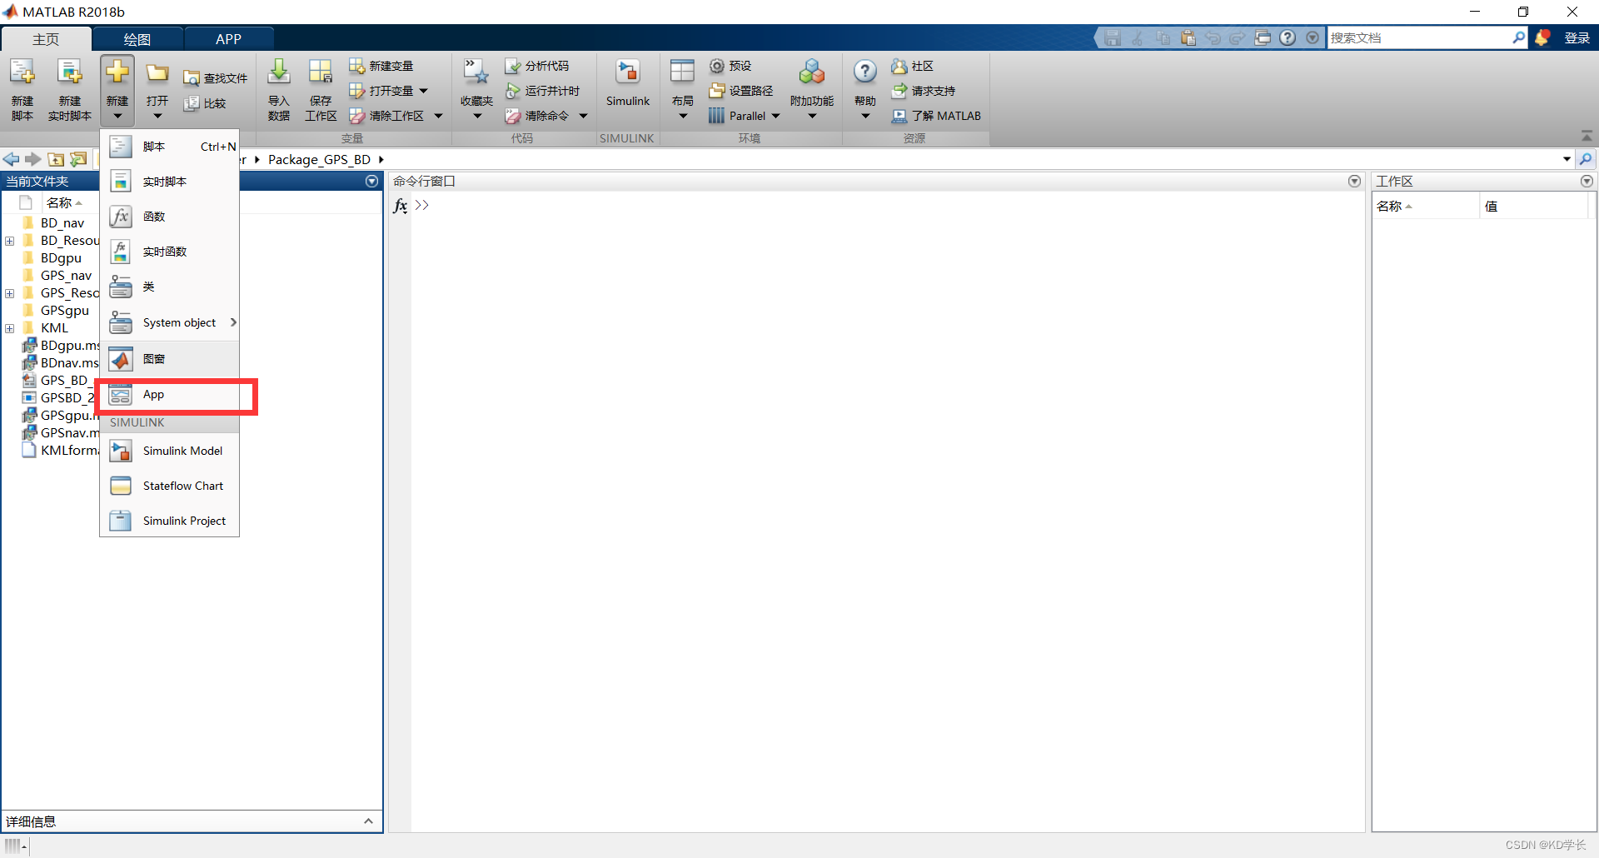Viewport: 1599px width, 858px height.
Task: Open 预设 (Preferences)
Action: [730, 66]
